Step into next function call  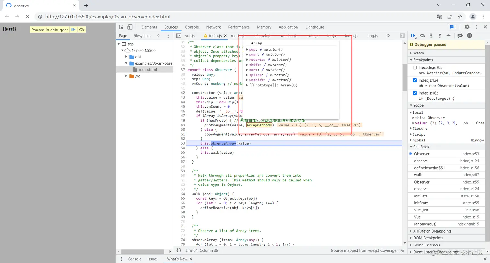pos(431,36)
